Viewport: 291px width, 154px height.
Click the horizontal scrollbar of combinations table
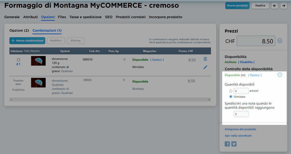tap(110, 99)
